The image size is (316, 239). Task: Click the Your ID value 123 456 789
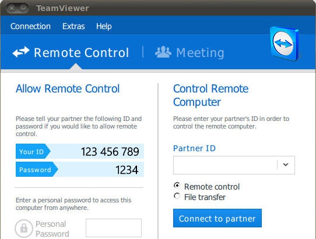(x=110, y=152)
